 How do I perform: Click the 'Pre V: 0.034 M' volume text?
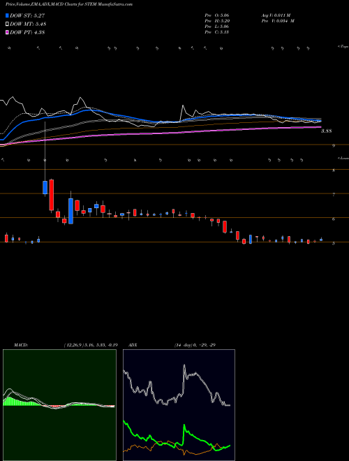pos(278,21)
